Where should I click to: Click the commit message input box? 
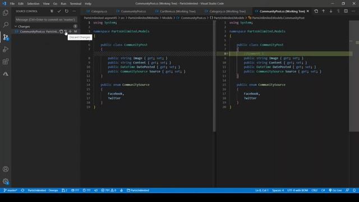(x=46, y=20)
